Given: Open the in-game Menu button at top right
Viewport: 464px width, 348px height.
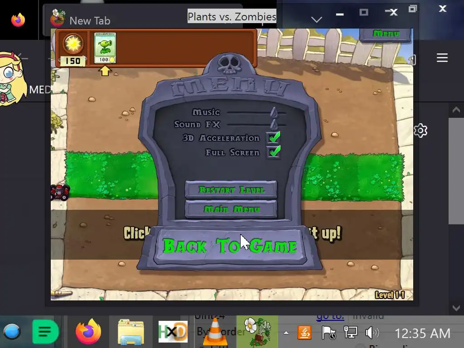Looking at the screenshot, I should click(x=386, y=34).
